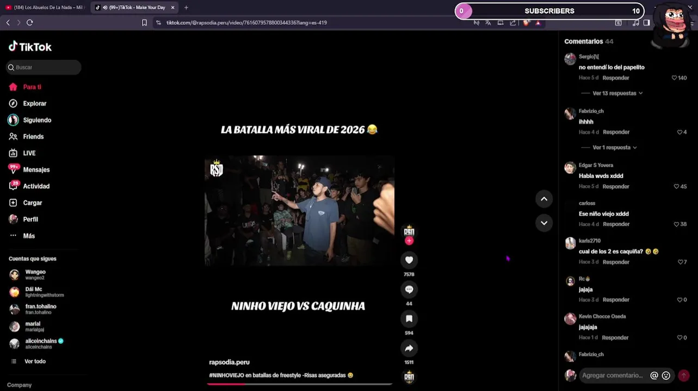Click the #NINHOVIEJO hashtag
The image size is (698, 391).
[226, 375]
